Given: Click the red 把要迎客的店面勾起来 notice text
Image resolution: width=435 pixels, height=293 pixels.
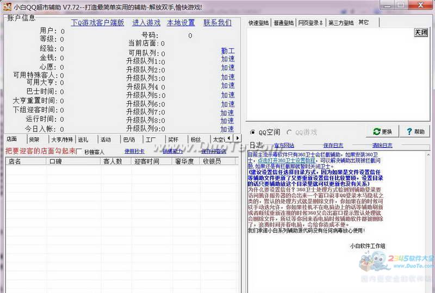Looking at the screenshot, I should coord(40,151).
